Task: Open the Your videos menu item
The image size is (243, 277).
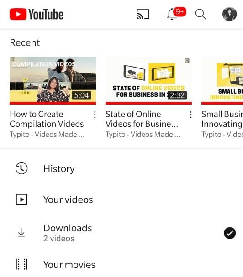Action: click(121, 199)
